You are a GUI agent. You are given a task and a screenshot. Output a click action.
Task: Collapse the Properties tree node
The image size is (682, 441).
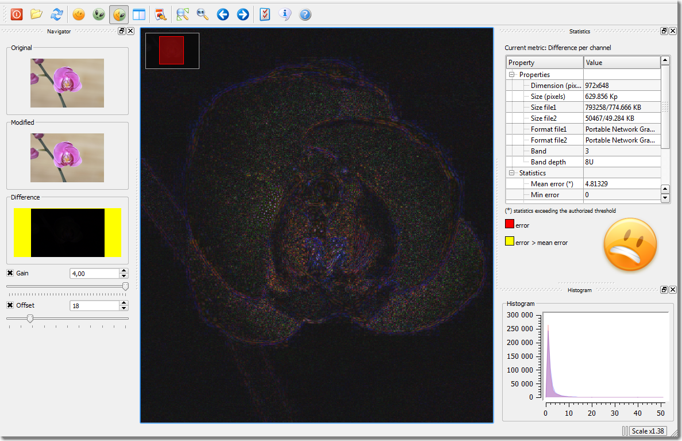[511, 75]
